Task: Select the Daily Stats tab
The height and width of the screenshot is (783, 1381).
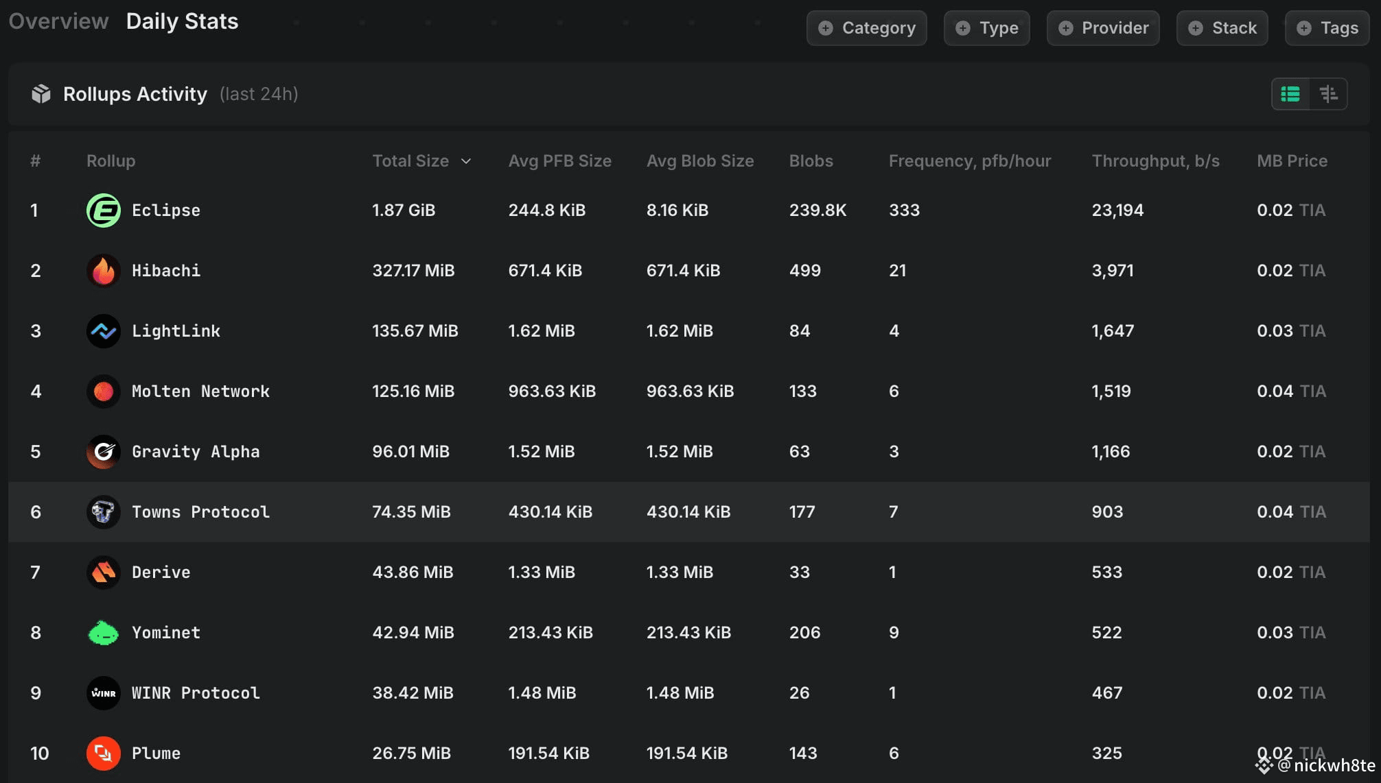Action: 182,21
